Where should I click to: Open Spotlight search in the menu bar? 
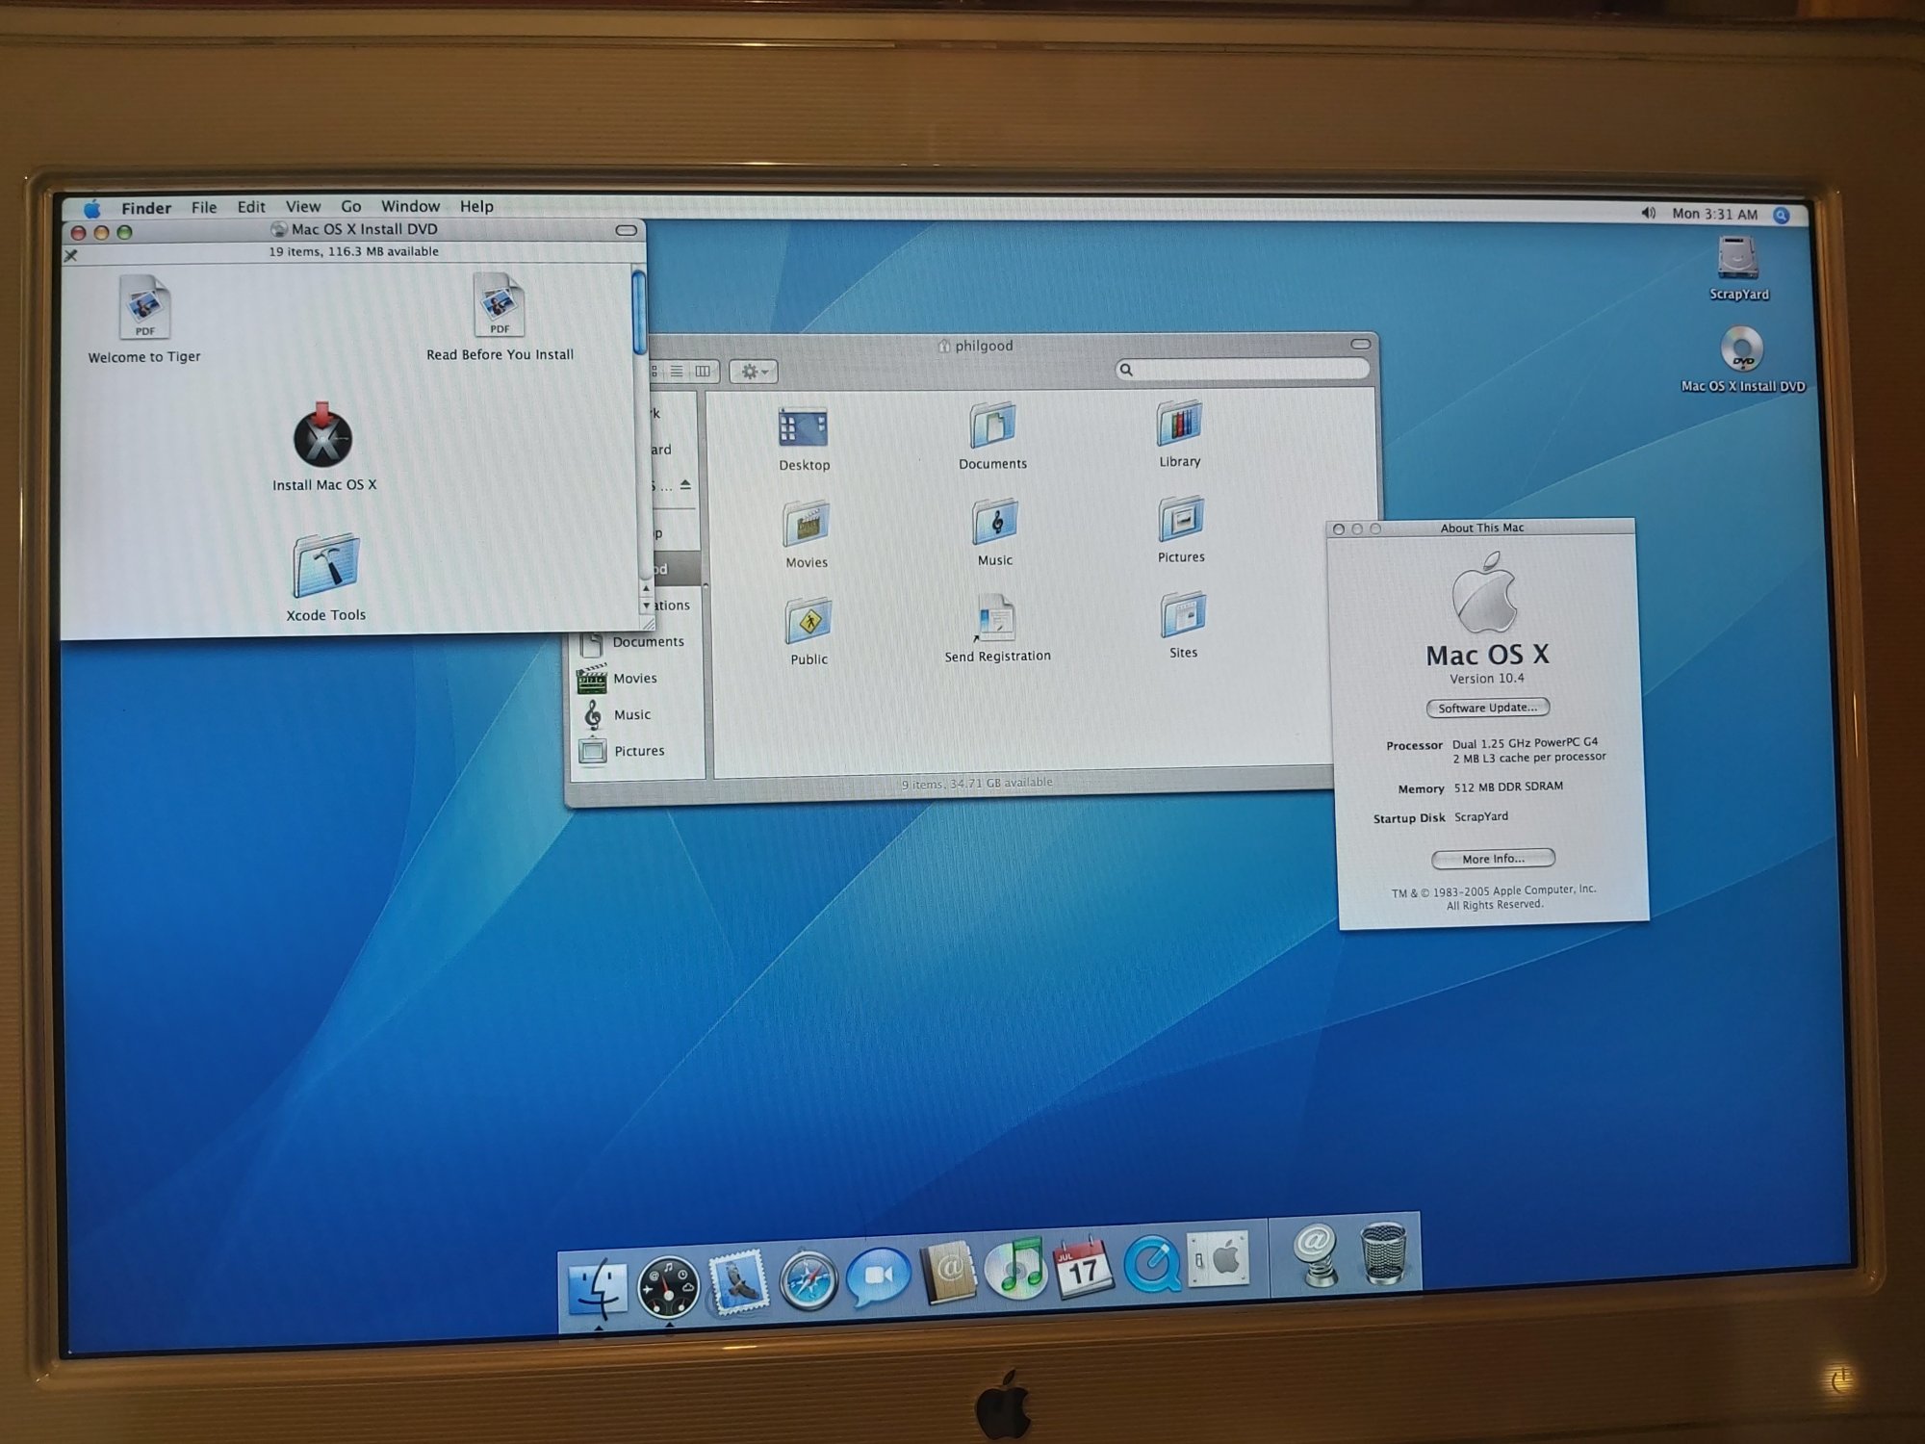pos(1782,216)
